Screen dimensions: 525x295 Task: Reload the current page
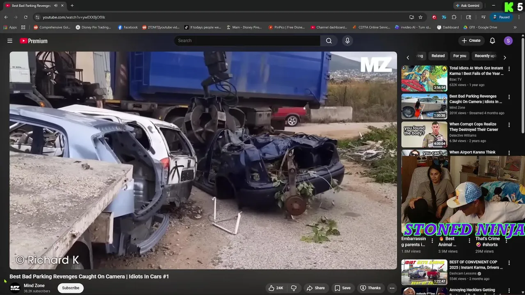25,17
